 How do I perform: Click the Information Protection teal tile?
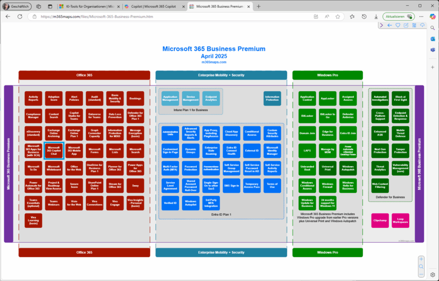[x=272, y=98]
